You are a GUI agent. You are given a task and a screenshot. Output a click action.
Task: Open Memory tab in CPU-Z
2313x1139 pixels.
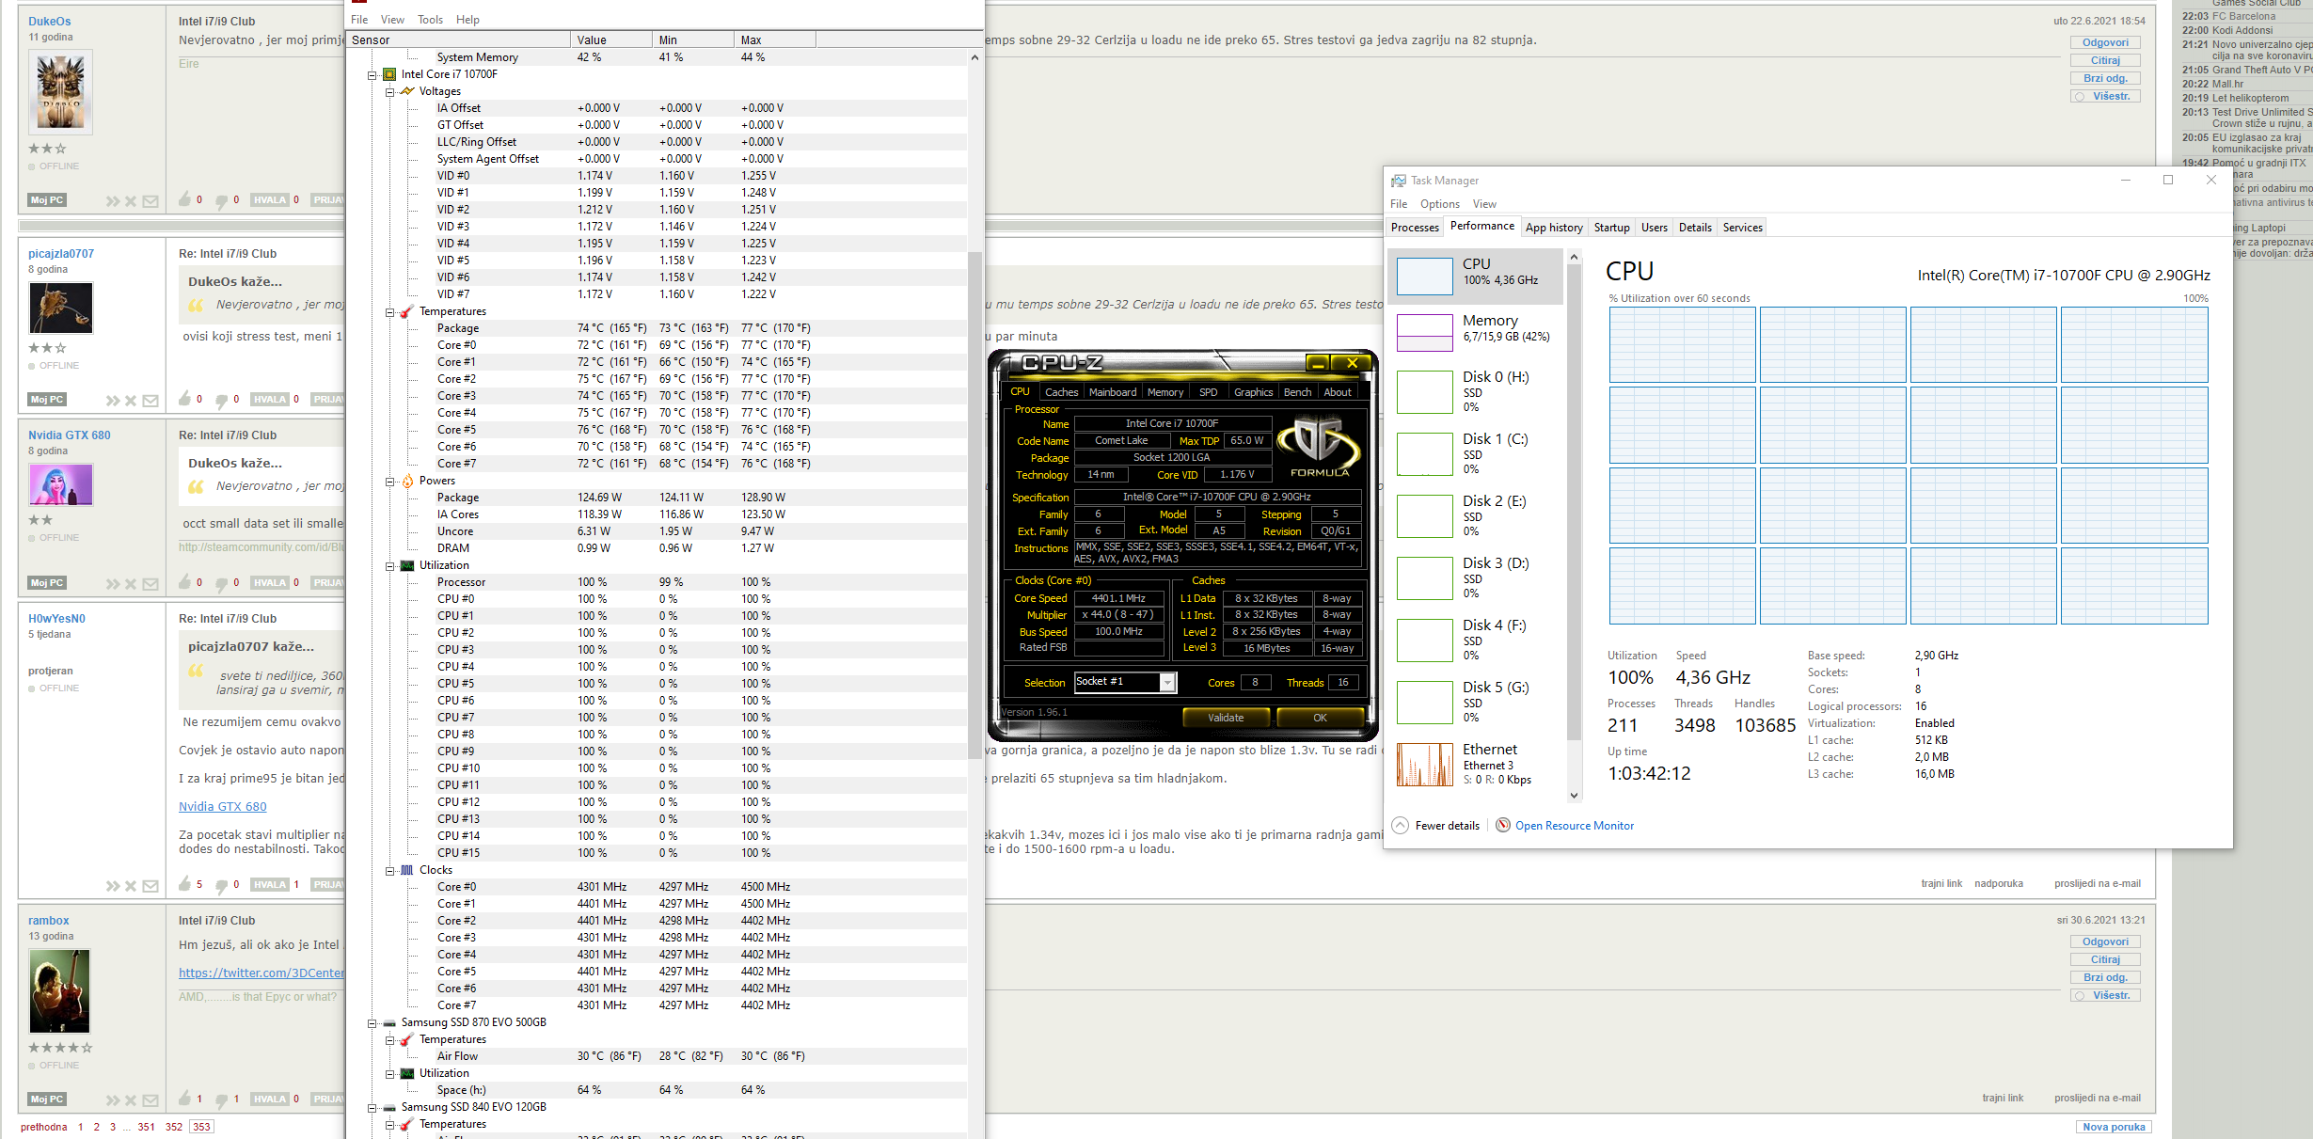pyautogui.click(x=1164, y=392)
